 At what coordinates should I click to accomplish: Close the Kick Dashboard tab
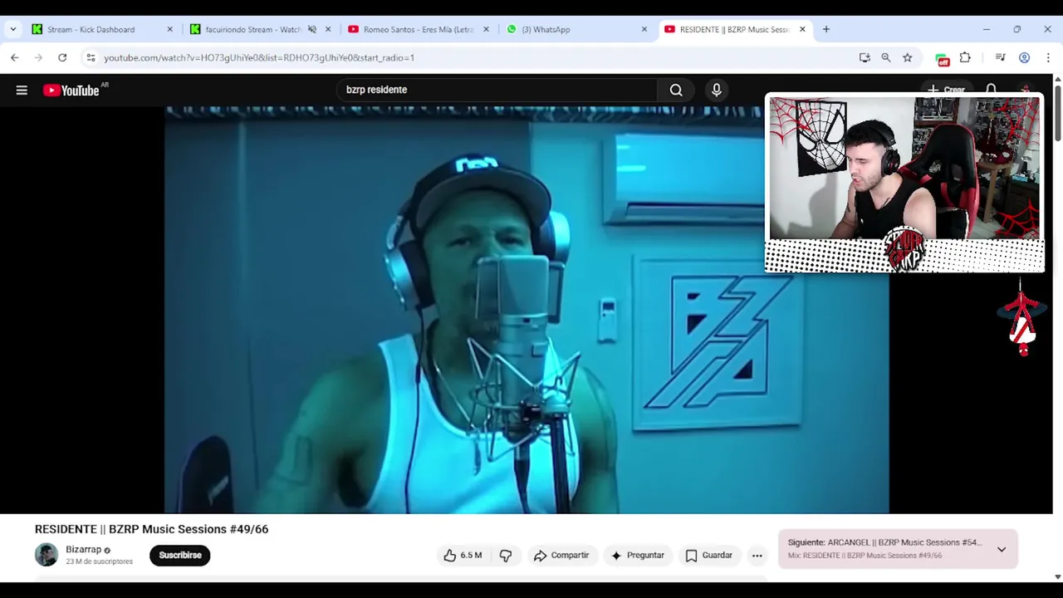[170, 29]
